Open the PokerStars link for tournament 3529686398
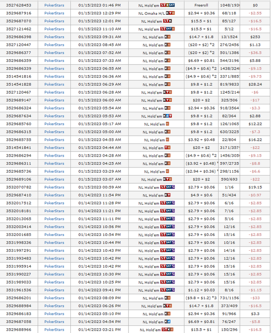 (x=54, y=37)
